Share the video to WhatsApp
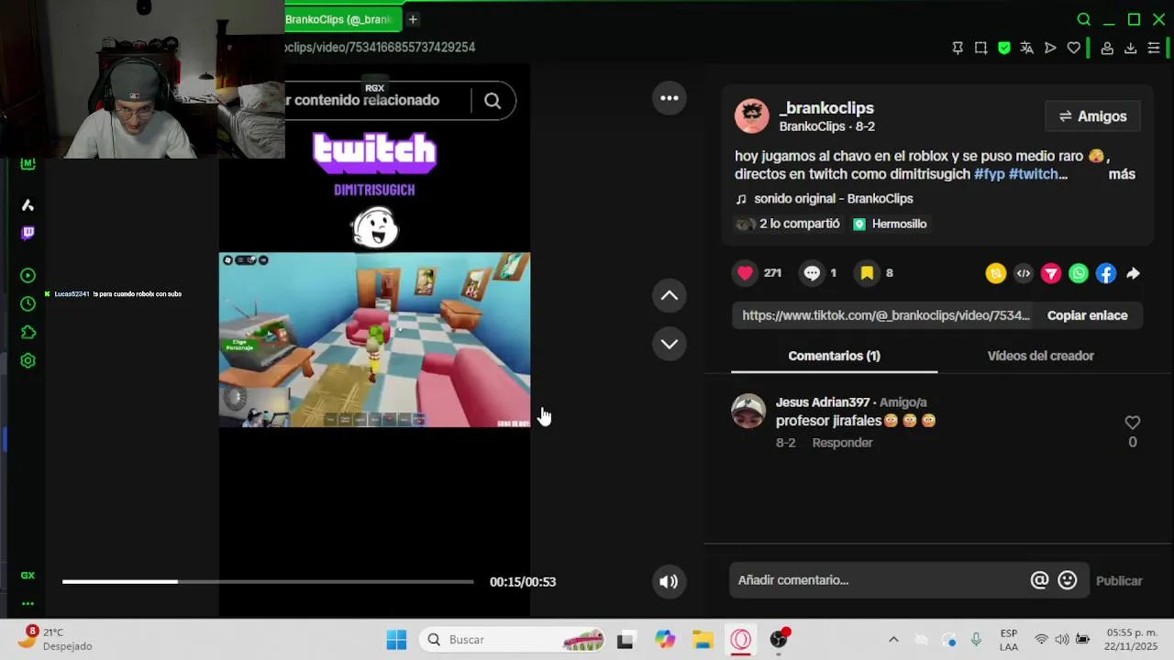The height and width of the screenshot is (660, 1174). pyautogui.click(x=1079, y=273)
